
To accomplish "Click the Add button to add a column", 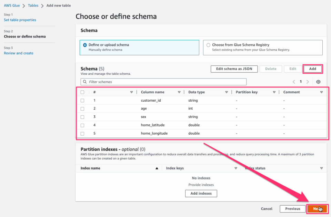I will coord(312,69).
